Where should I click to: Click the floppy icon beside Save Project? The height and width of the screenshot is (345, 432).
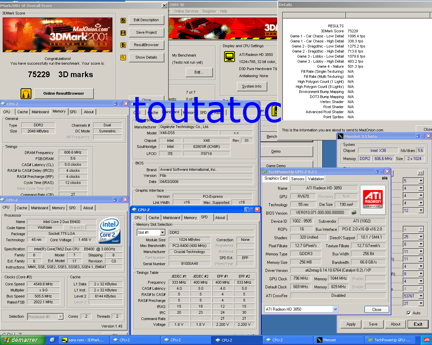(123, 33)
